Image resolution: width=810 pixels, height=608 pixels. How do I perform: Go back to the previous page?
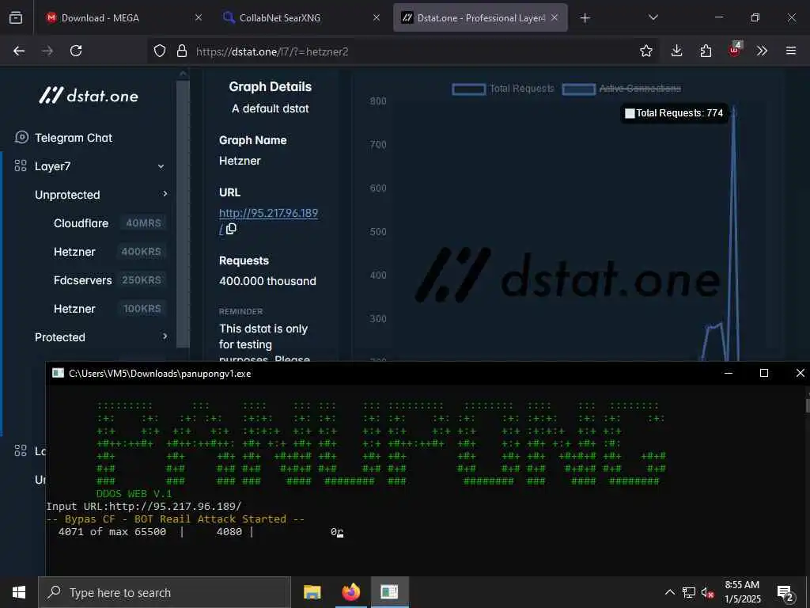click(19, 51)
